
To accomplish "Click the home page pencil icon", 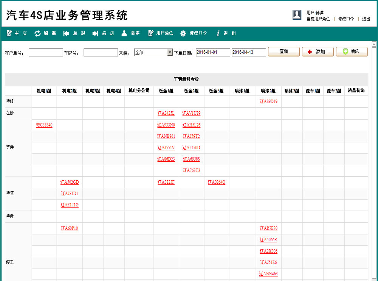I will pos(9,33).
